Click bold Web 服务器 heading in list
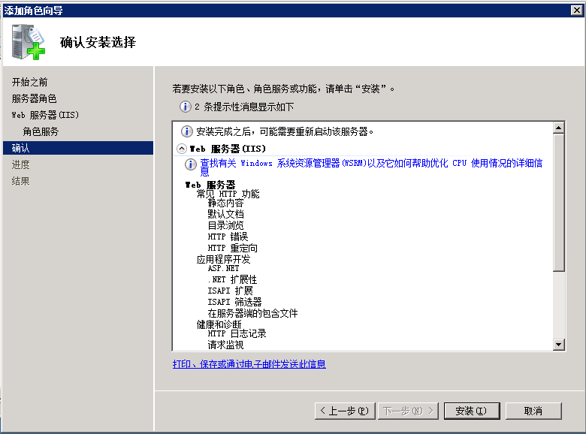Screen dimensions: 586x434 210,185
